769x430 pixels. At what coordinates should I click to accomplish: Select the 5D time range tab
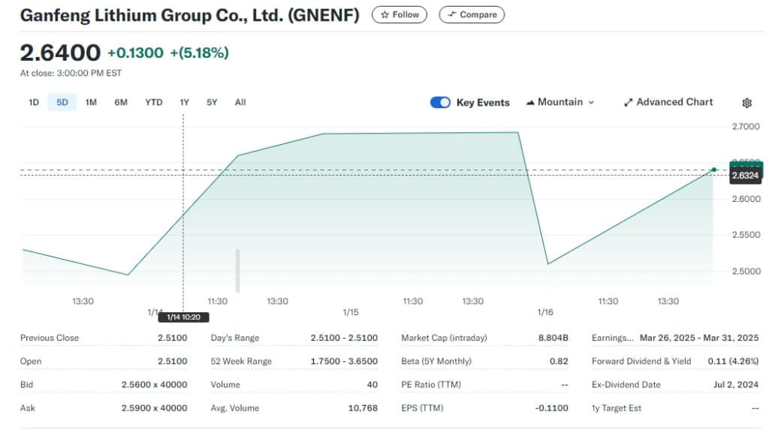click(x=62, y=103)
